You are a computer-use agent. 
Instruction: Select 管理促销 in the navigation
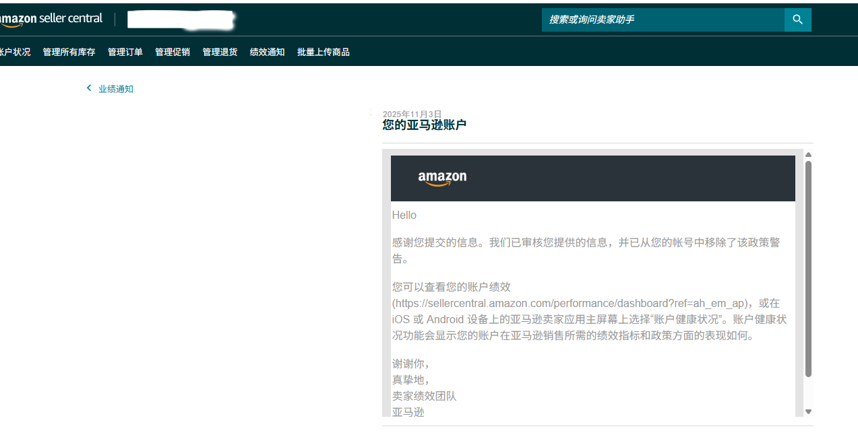click(x=172, y=52)
